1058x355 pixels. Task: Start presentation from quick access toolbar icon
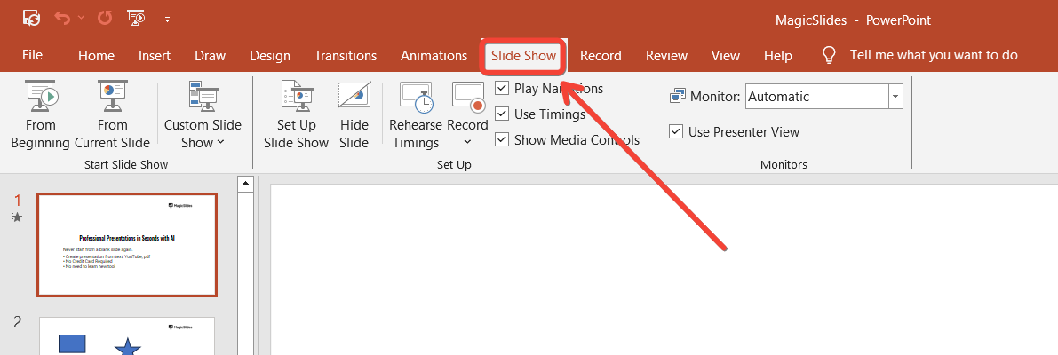[x=136, y=18]
